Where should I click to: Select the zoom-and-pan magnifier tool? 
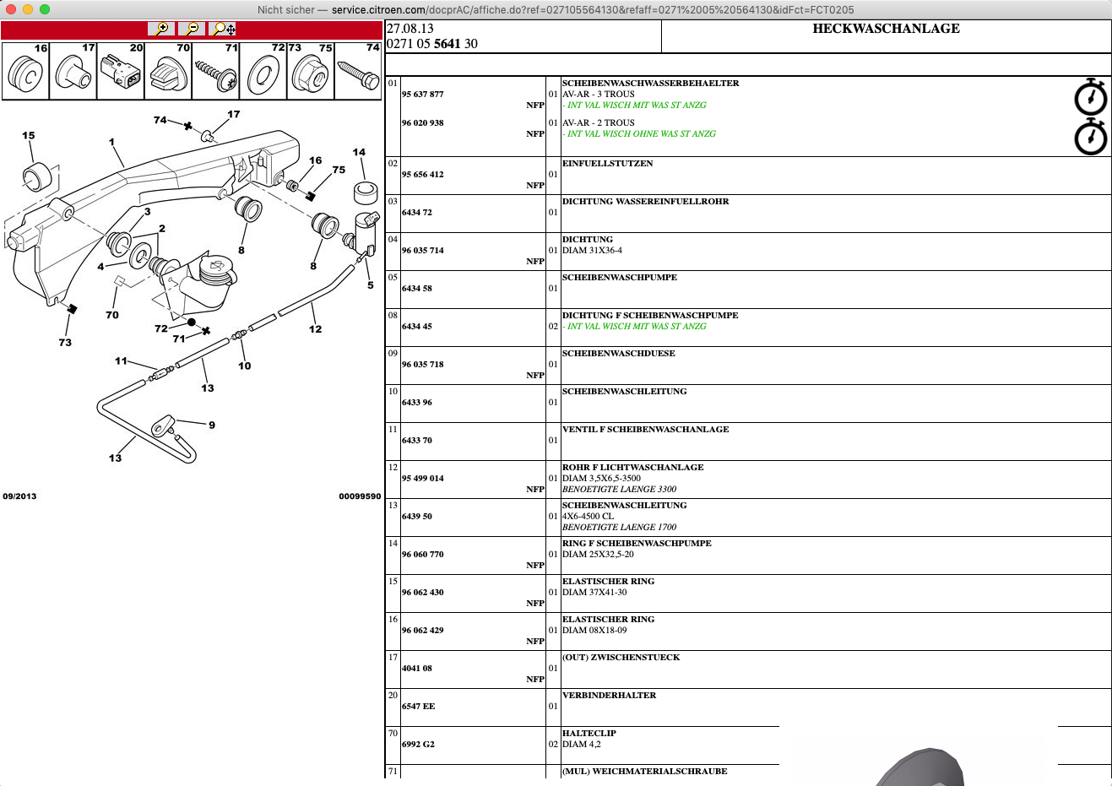click(223, 29)
